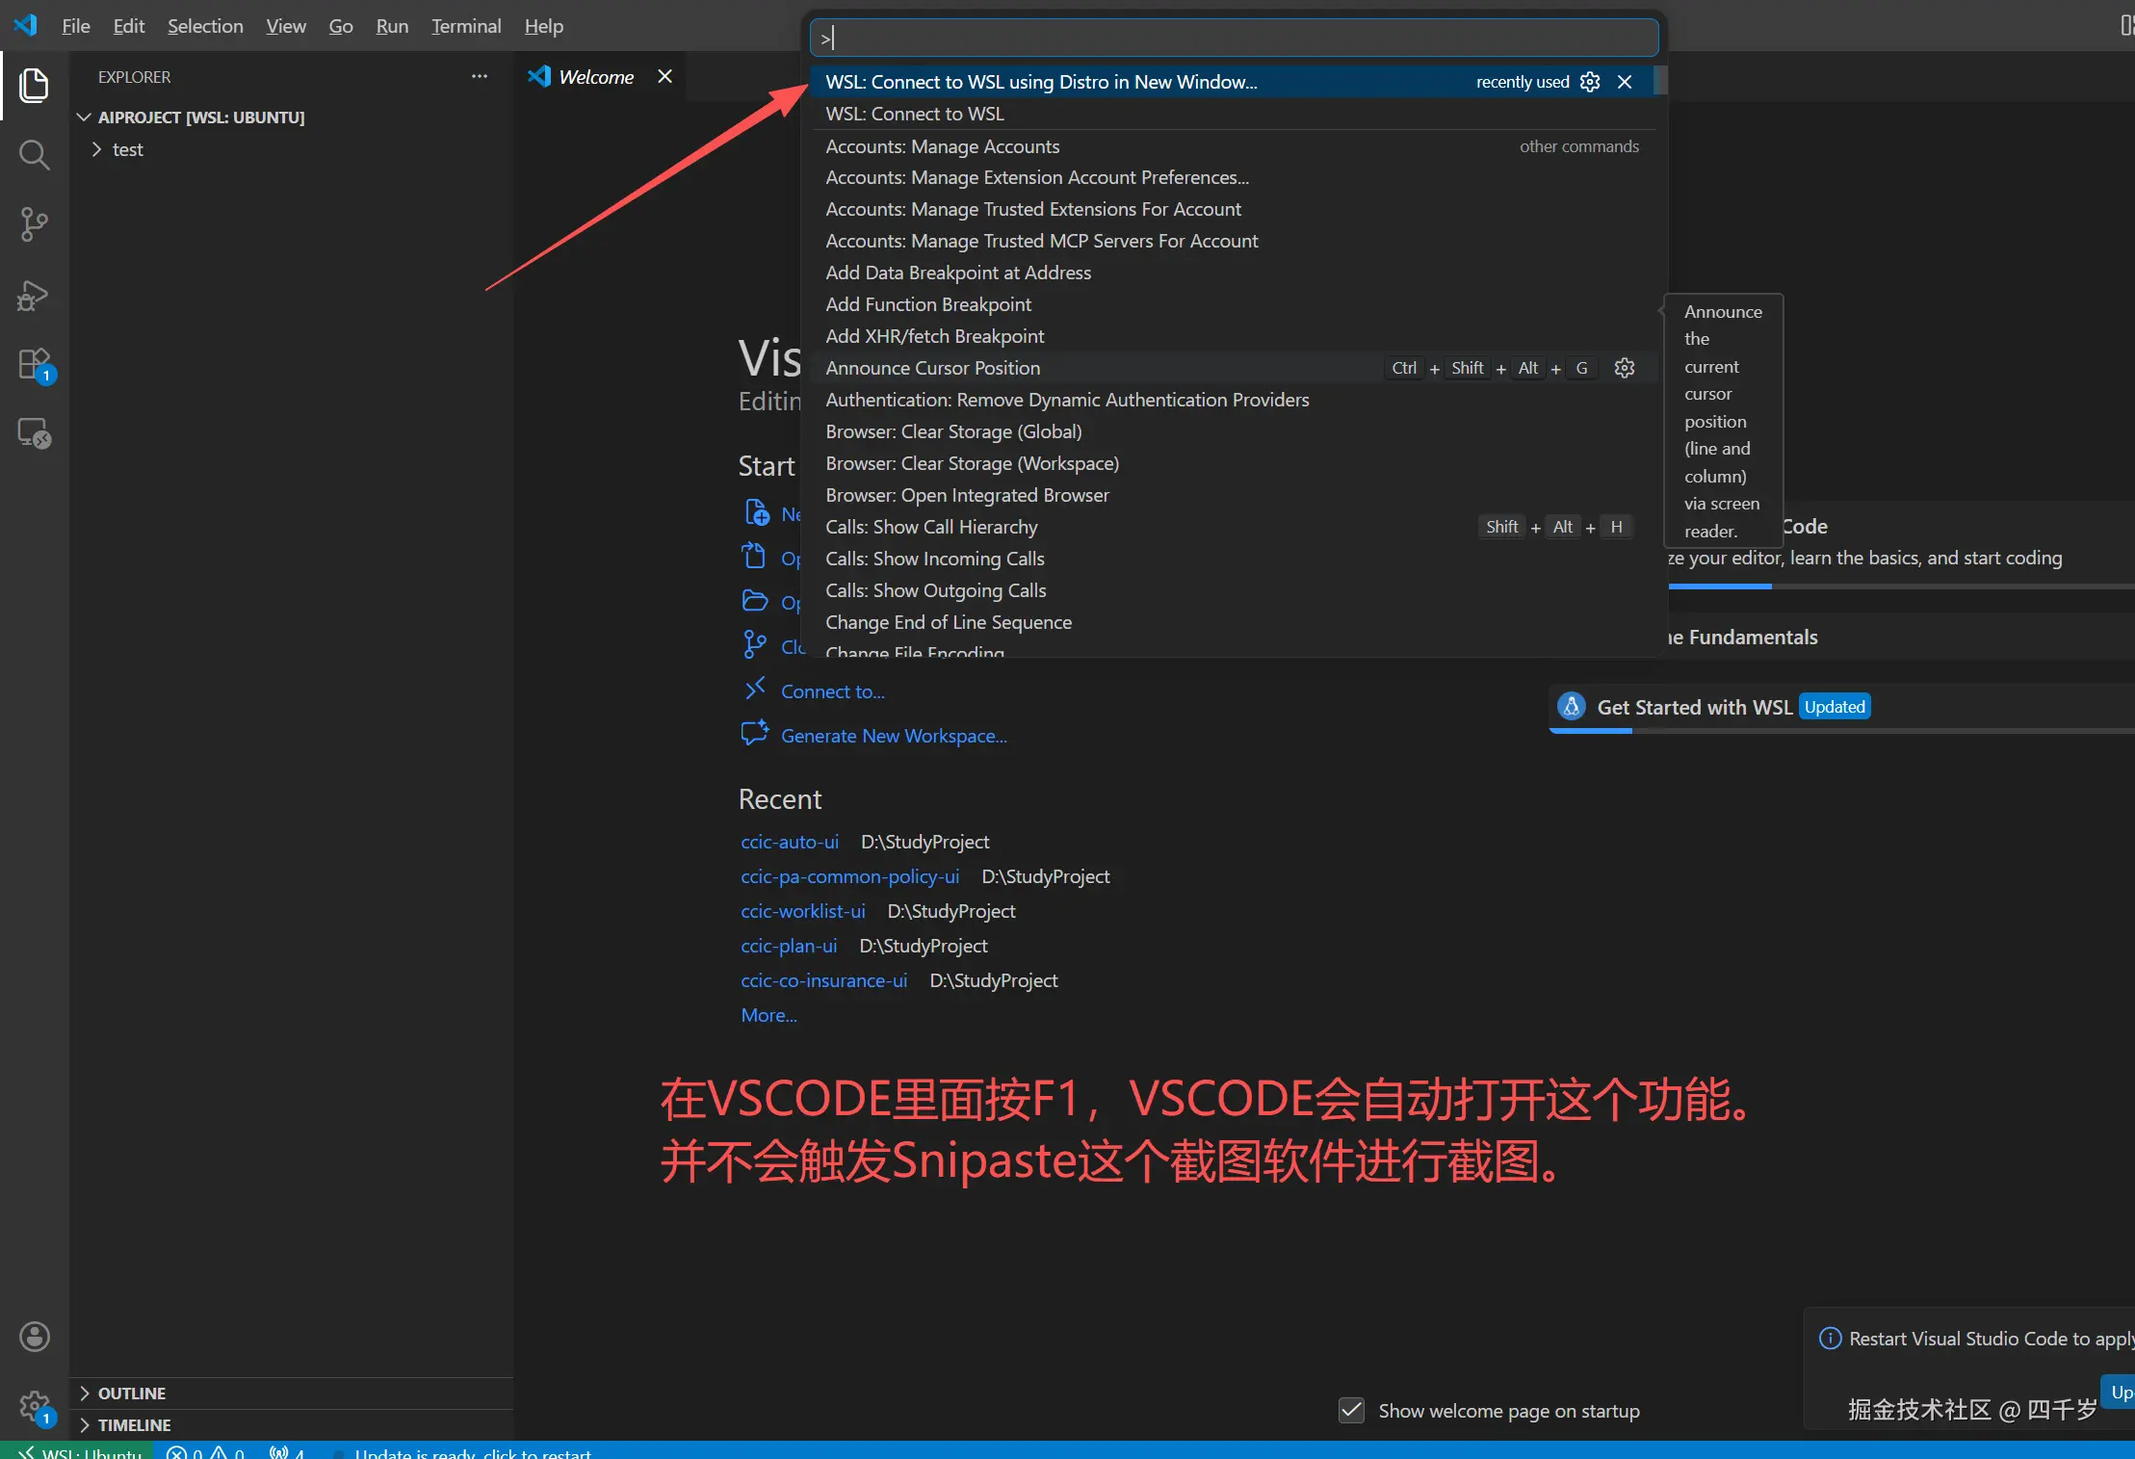Open the Search view in the activity bar
The width and height of the screenshot is (2135, 1459).
(35, 154)
